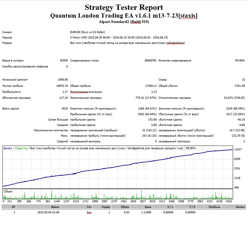Click the 4526 trade-number axis label
The image size is (248, 236).
[229, 201]
